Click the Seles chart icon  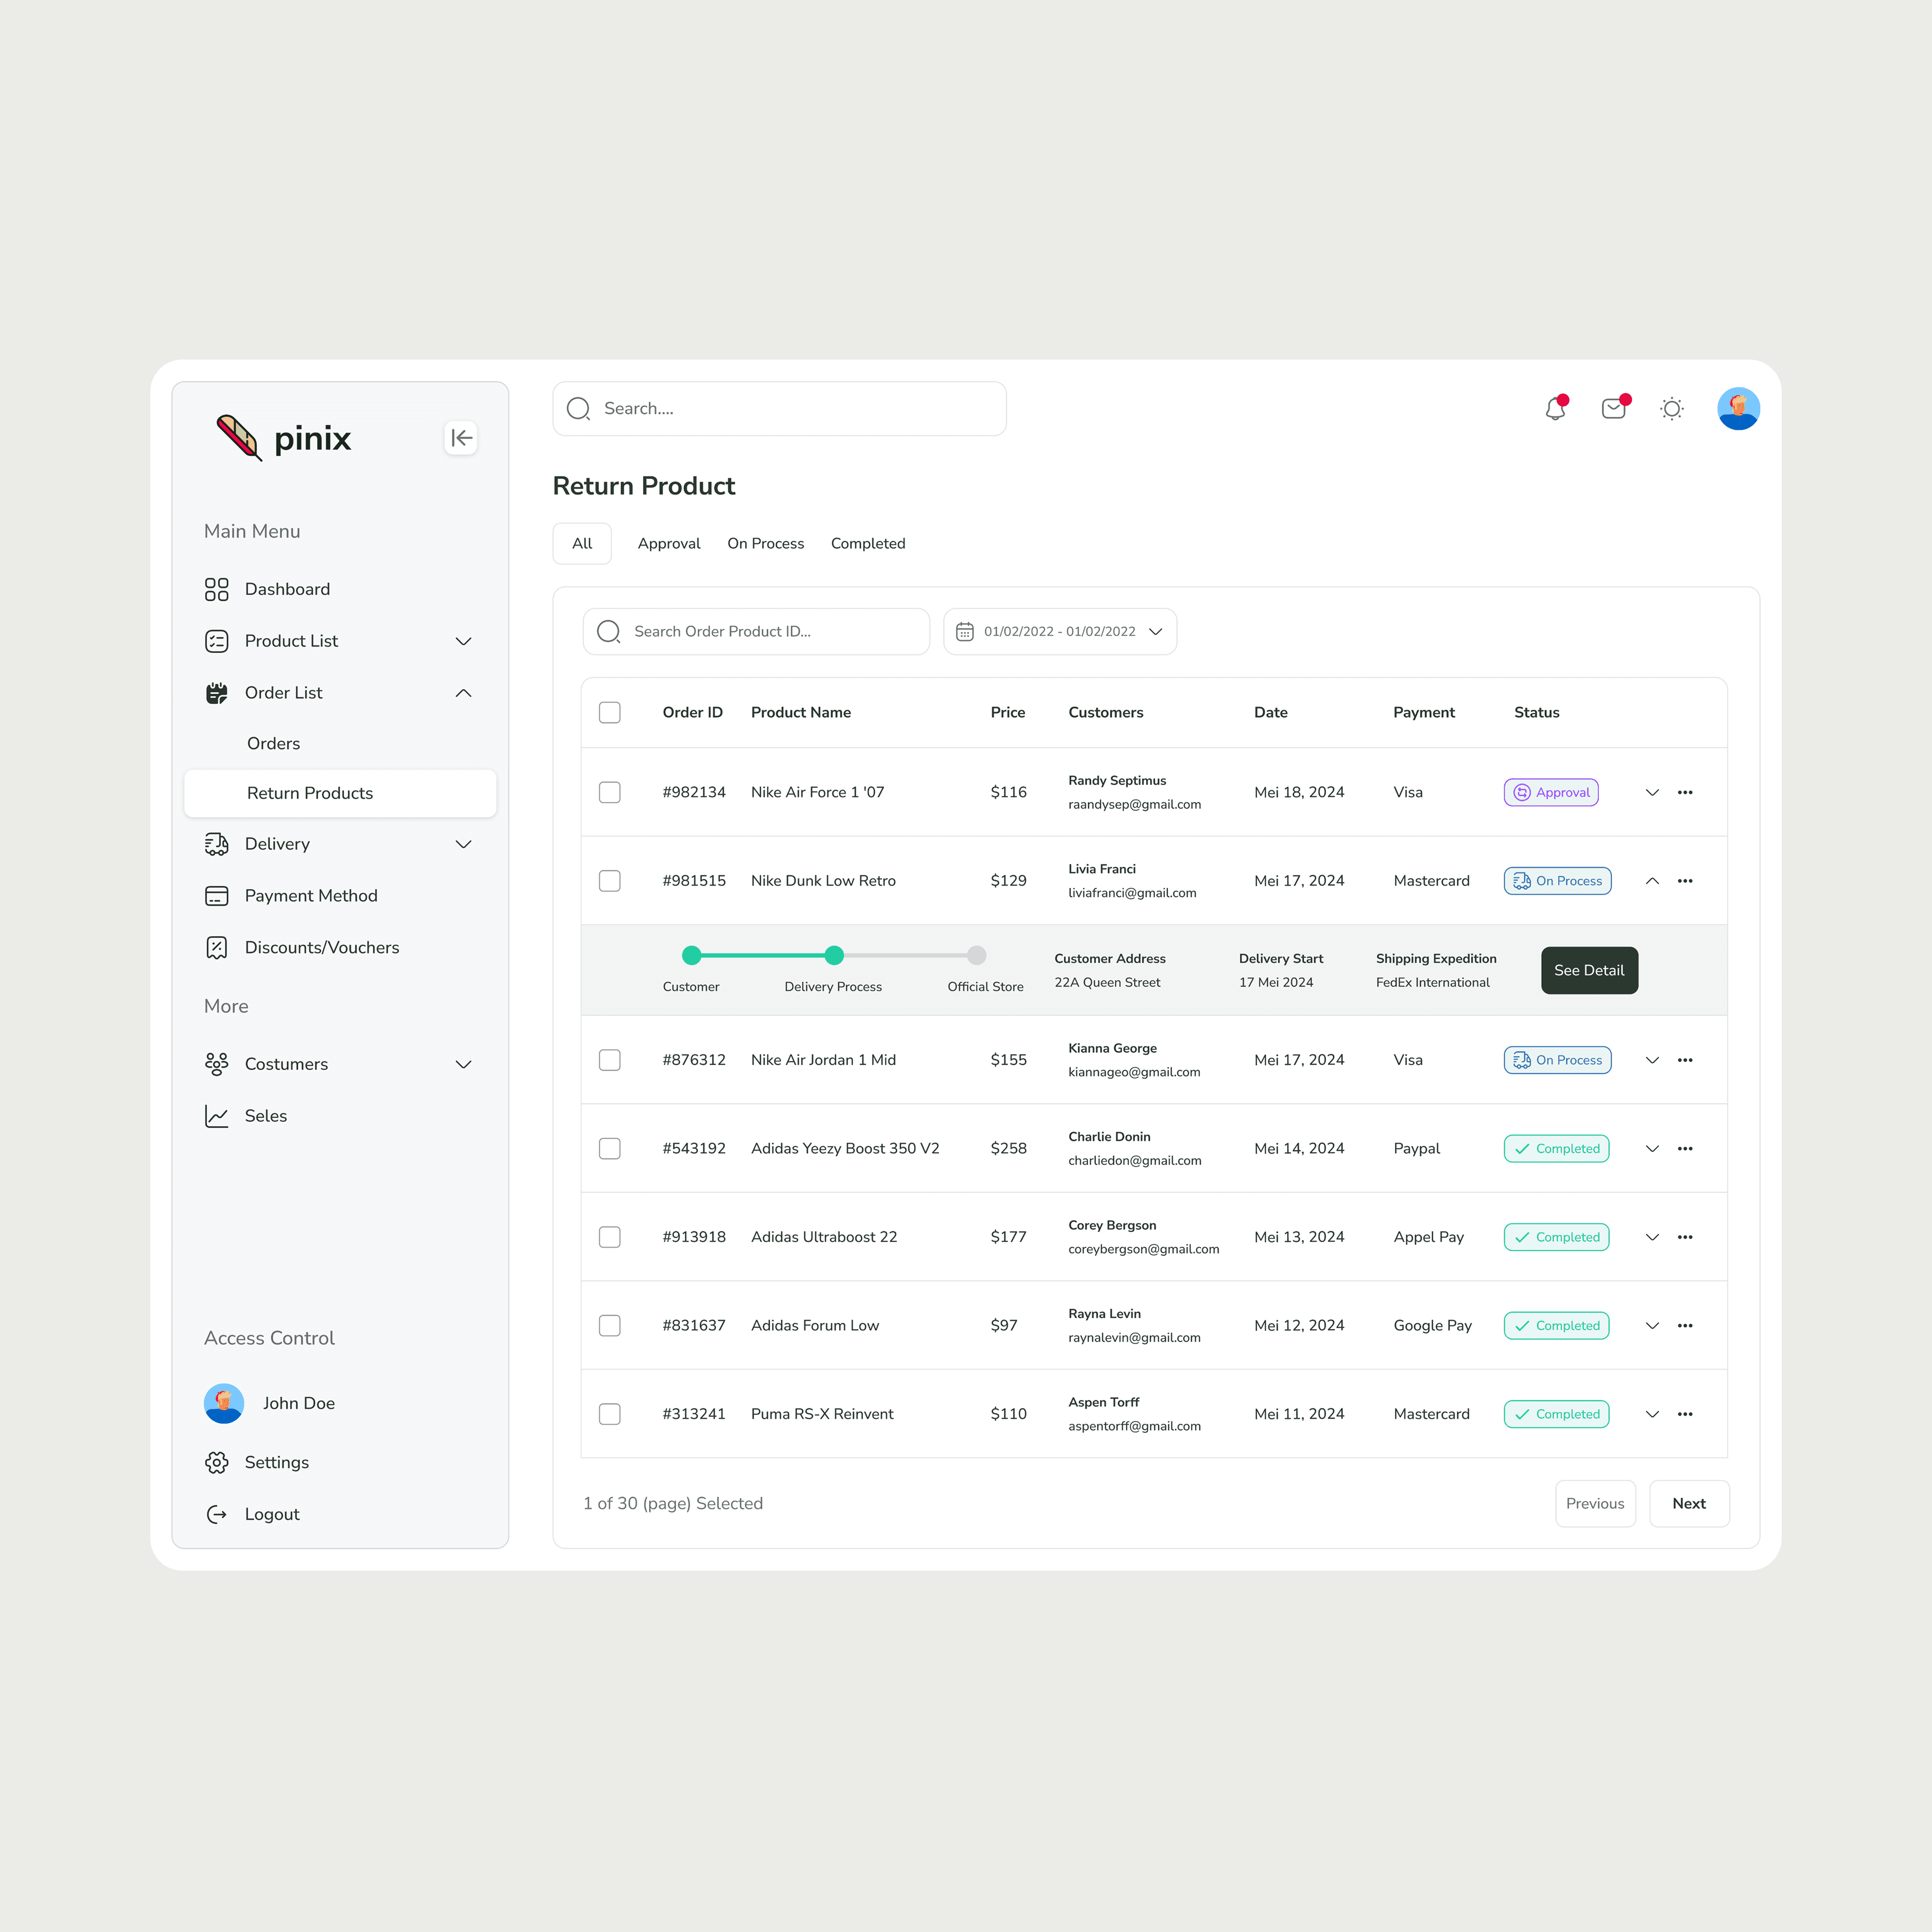pos(216,1116)
